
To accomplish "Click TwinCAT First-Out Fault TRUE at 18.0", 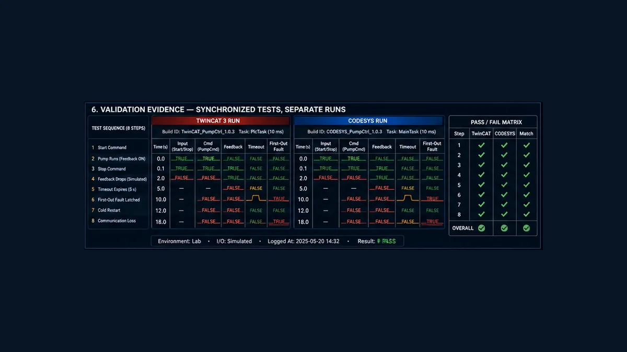I will pyautogui.click(x=279, y=222).
